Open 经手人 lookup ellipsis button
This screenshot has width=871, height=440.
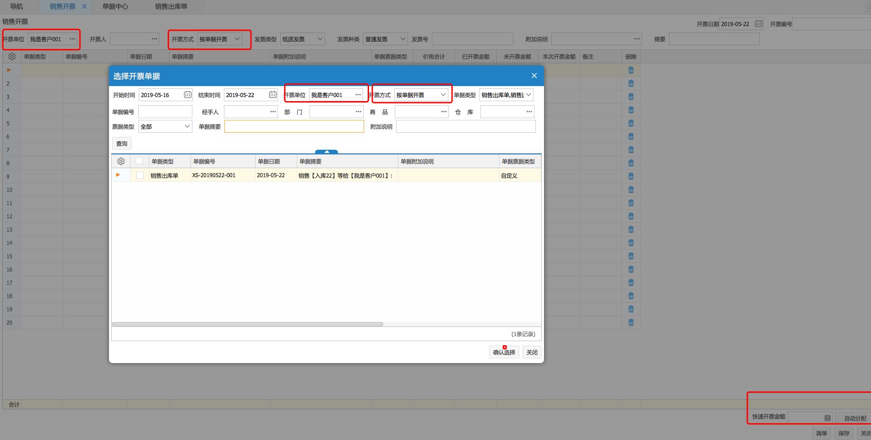(x=273, y=112)
